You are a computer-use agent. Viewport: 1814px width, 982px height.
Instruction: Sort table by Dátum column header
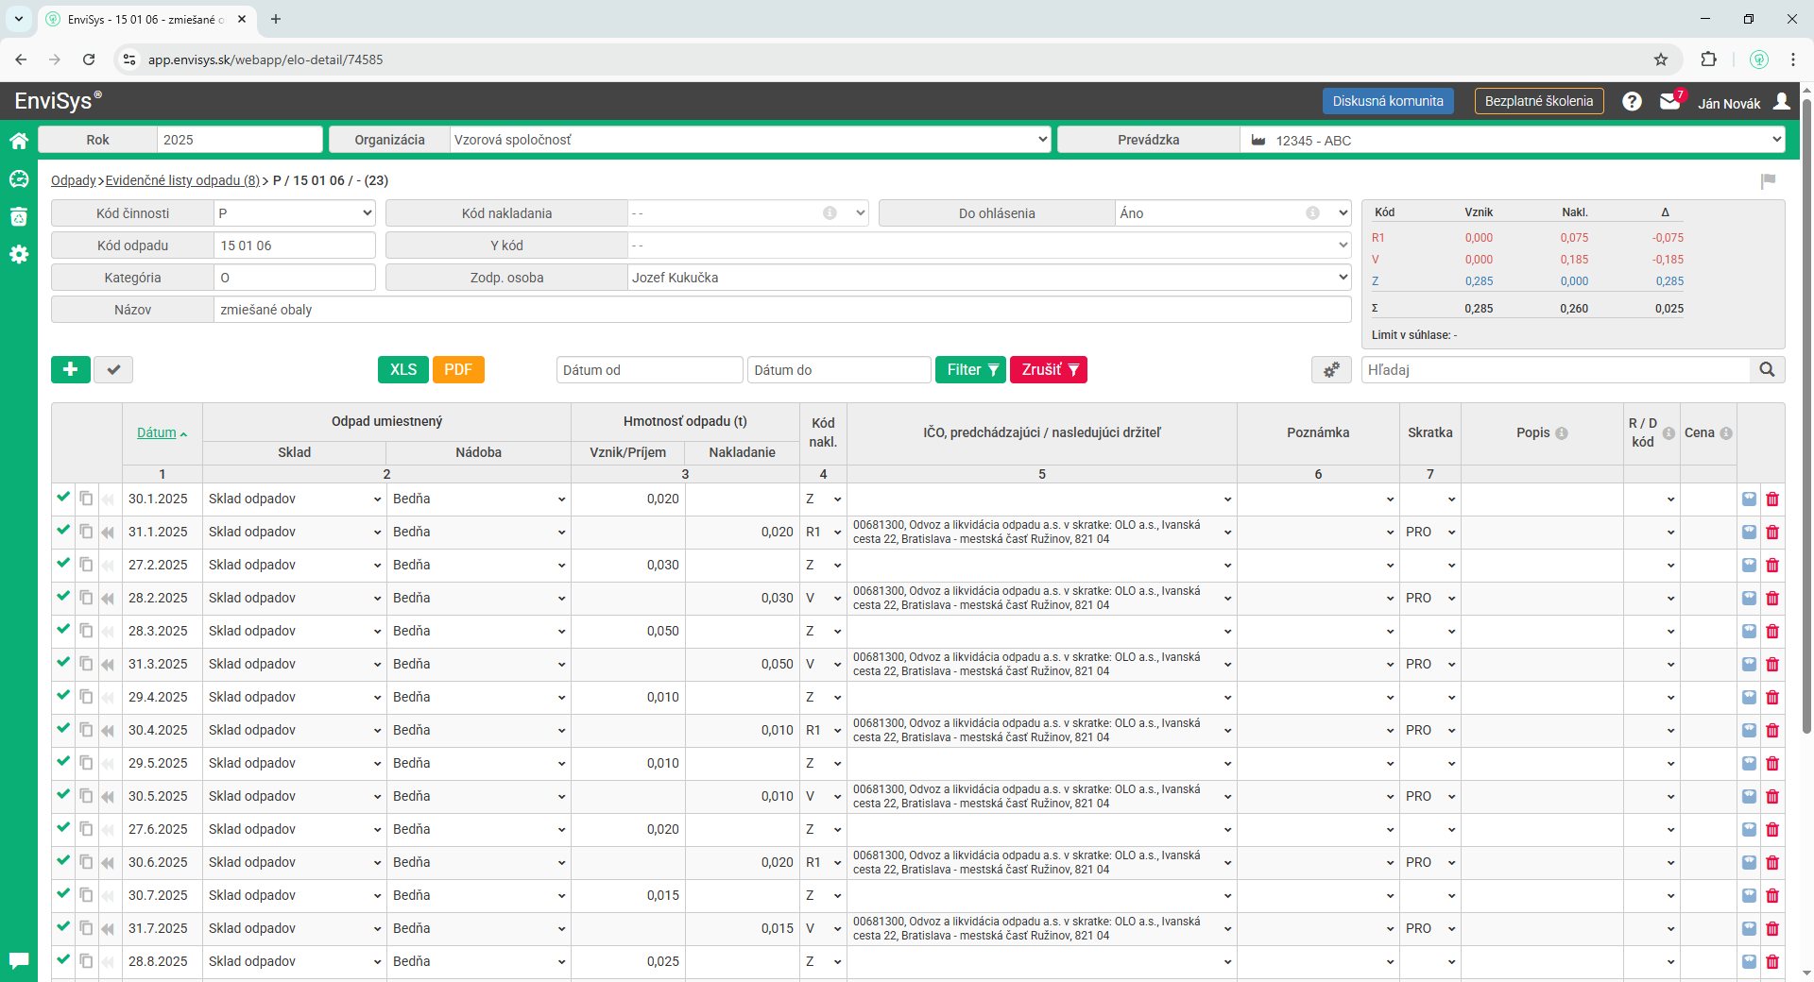[x=157, y=432]
